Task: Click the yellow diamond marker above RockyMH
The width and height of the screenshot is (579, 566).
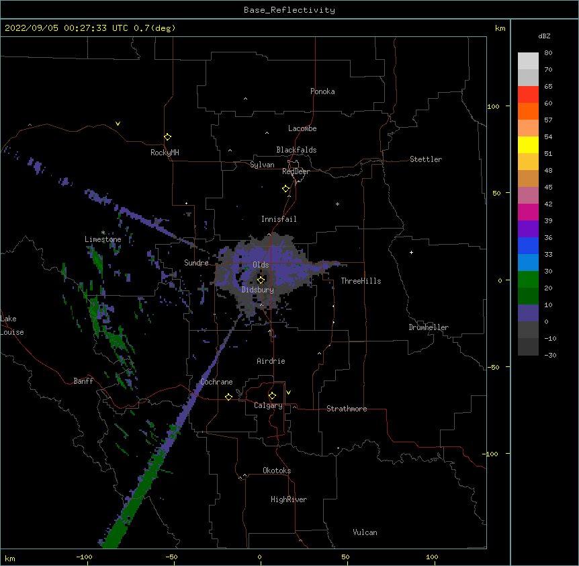Action: [x=167, y=137]
